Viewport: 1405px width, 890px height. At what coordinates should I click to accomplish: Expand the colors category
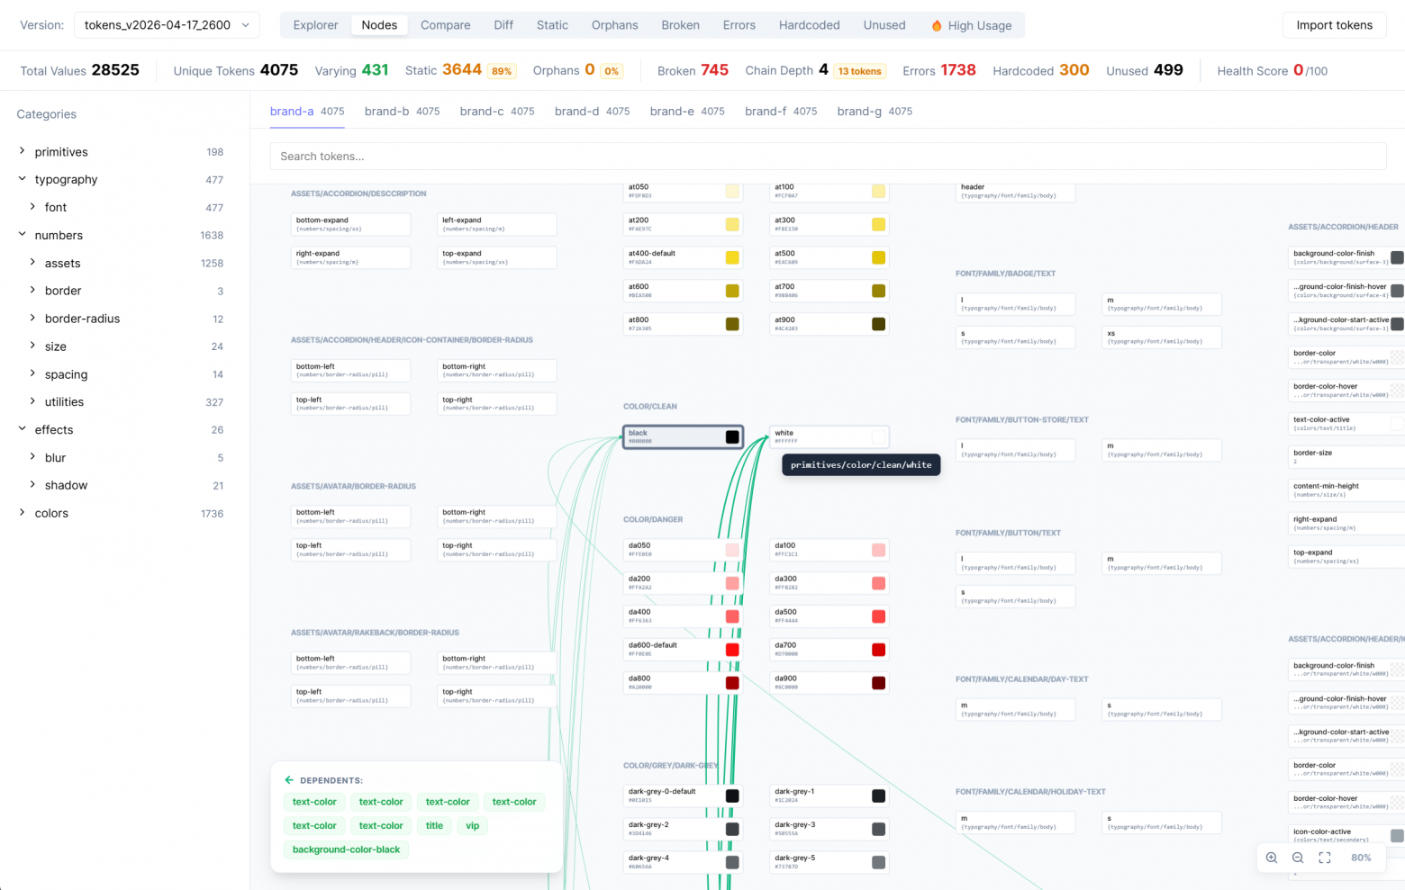(x=23, y=513)
